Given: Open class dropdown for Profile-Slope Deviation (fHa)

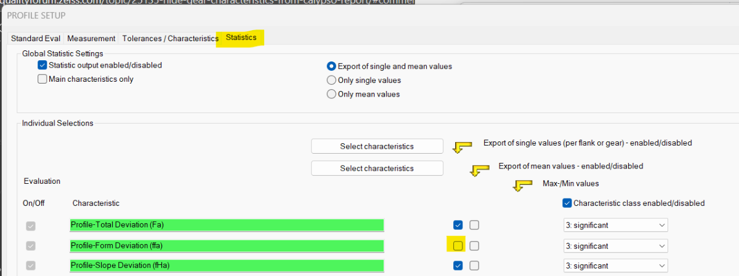Looking at the screenshot, I should point(616,266).
